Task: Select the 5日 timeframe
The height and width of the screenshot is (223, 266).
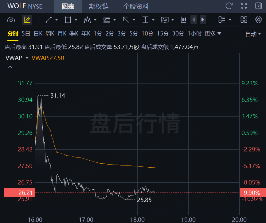Action: pyautogui.click(x=26, y=33)
